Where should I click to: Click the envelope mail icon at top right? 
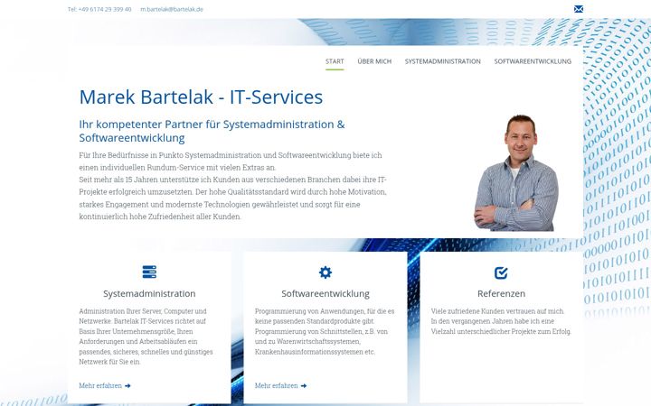pyautogui.click(x=579, y=9)
